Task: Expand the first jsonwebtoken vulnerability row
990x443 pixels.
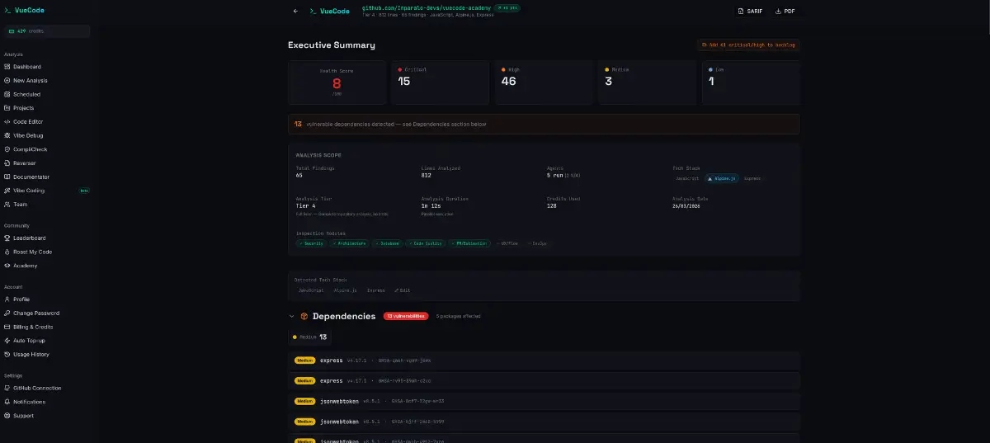Action: (544, 400)
